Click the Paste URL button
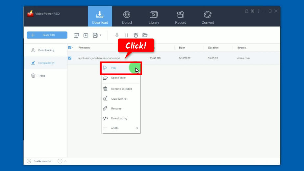This screenshot has height=171, width=304. pos(47,35)
